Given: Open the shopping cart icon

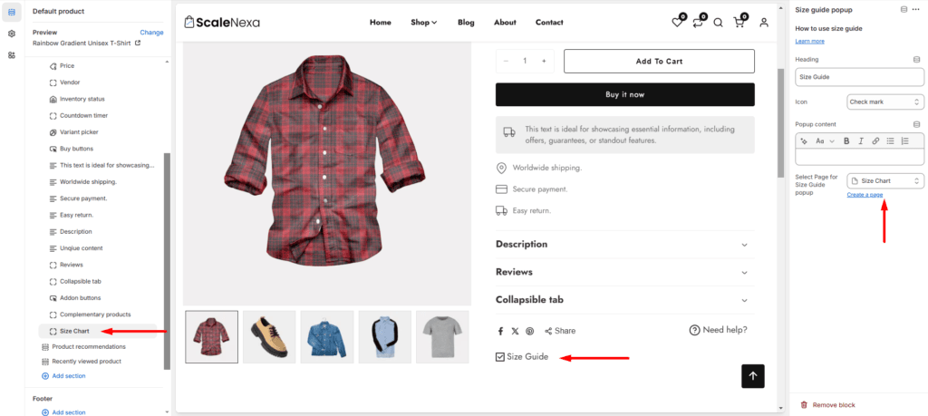Looking at the screenshot, I should 739,23.
